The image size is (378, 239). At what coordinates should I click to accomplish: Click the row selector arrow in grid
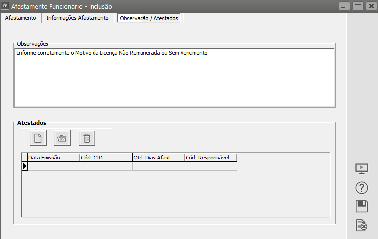[x=24, y=166]
